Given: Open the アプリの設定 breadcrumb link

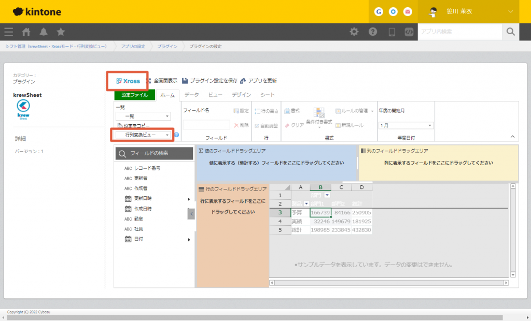Looking at the screenshot, I should tap(133, 47).
